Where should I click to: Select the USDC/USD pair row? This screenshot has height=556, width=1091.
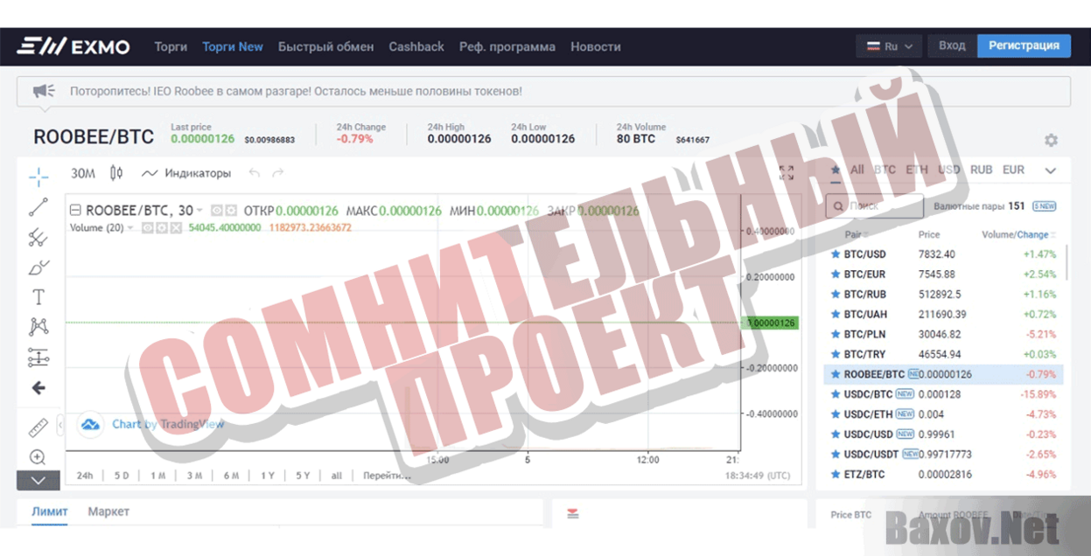[943, 434]
